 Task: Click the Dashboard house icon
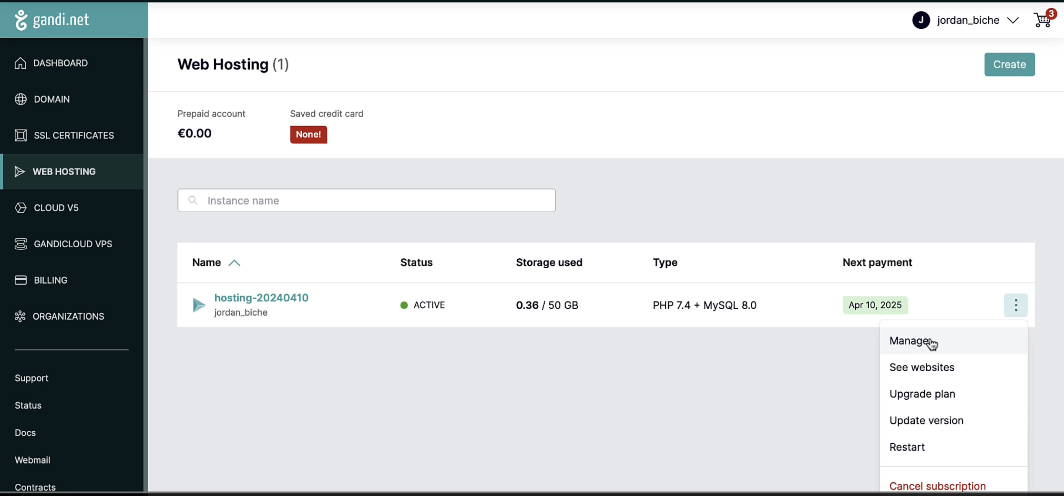pyautogui.click(x=20, y=63)
